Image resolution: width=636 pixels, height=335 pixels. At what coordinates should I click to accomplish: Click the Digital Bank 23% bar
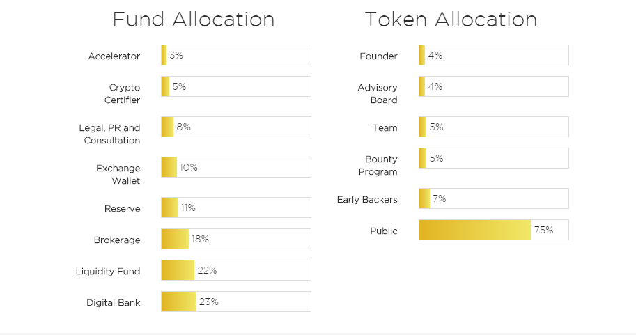pyautogui.click(x=235, y=302)
